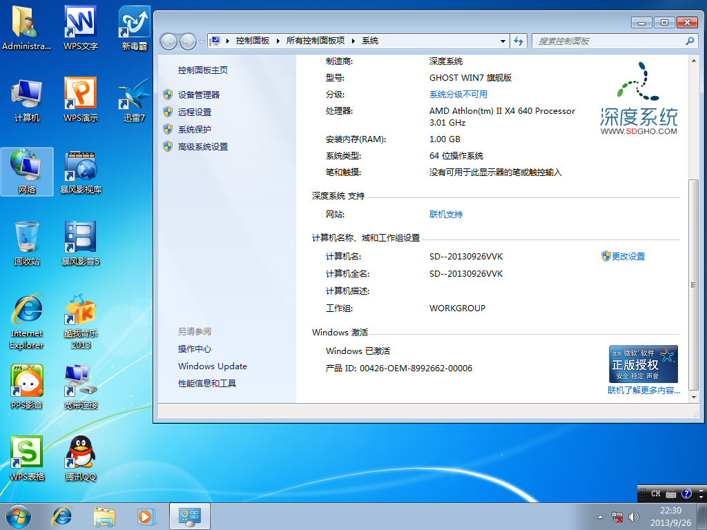Open 系统保护 settings link
Viewport: 707px width, 530px height.
coord(195,130)
